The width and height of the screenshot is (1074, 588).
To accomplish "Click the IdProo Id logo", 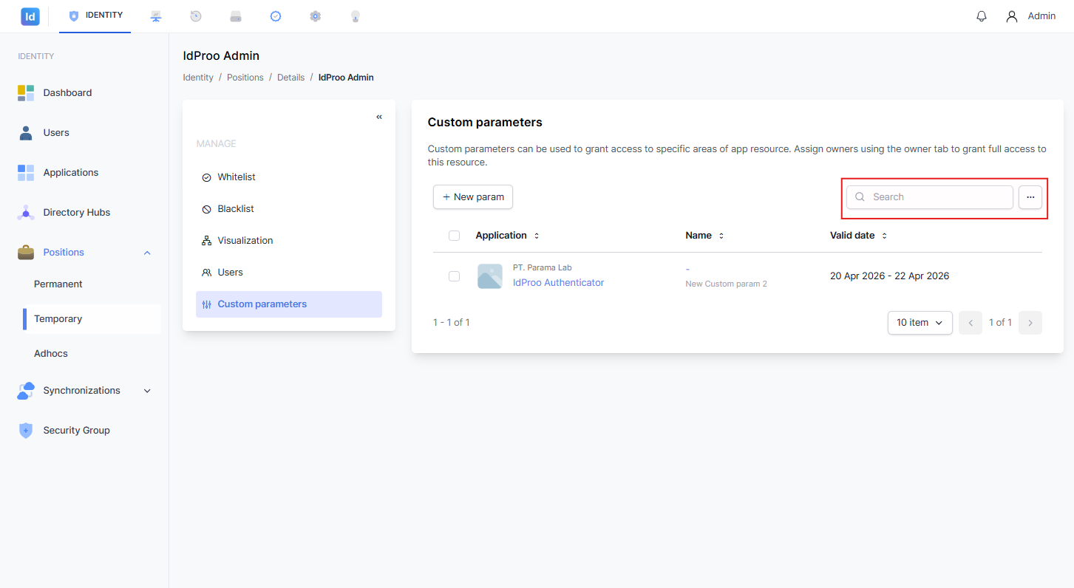I will pos(30,16).
